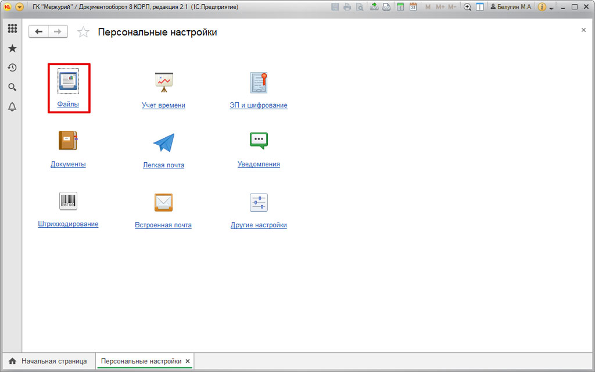Click the Штрихкодирование link
The image size is (595, 372).
[x=69, y=224]
